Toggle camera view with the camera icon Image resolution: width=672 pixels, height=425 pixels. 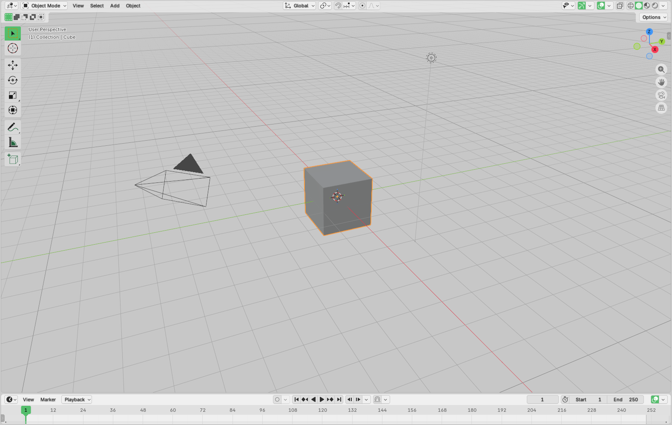(661, 95)
